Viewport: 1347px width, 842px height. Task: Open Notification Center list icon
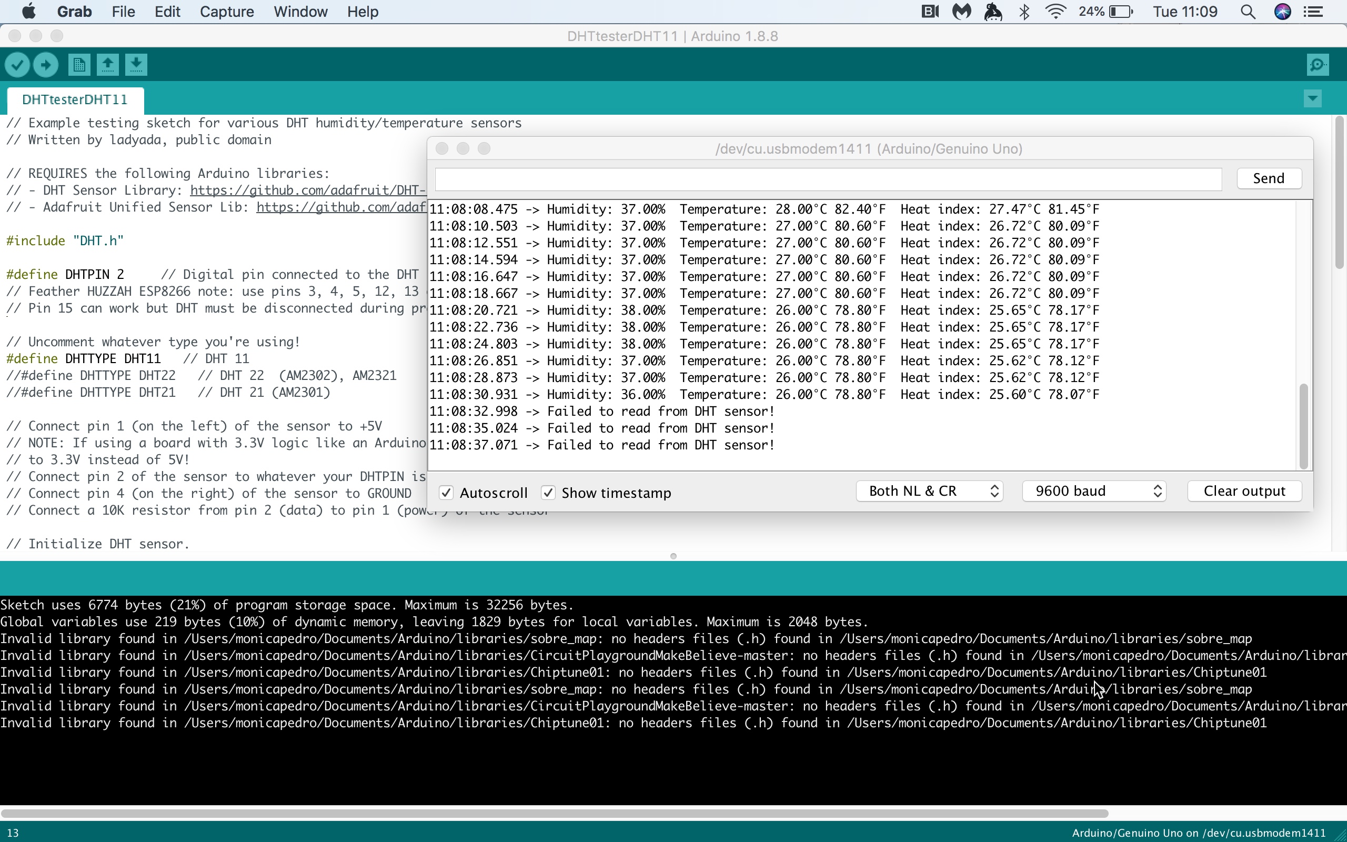(x=1314, y=11)
